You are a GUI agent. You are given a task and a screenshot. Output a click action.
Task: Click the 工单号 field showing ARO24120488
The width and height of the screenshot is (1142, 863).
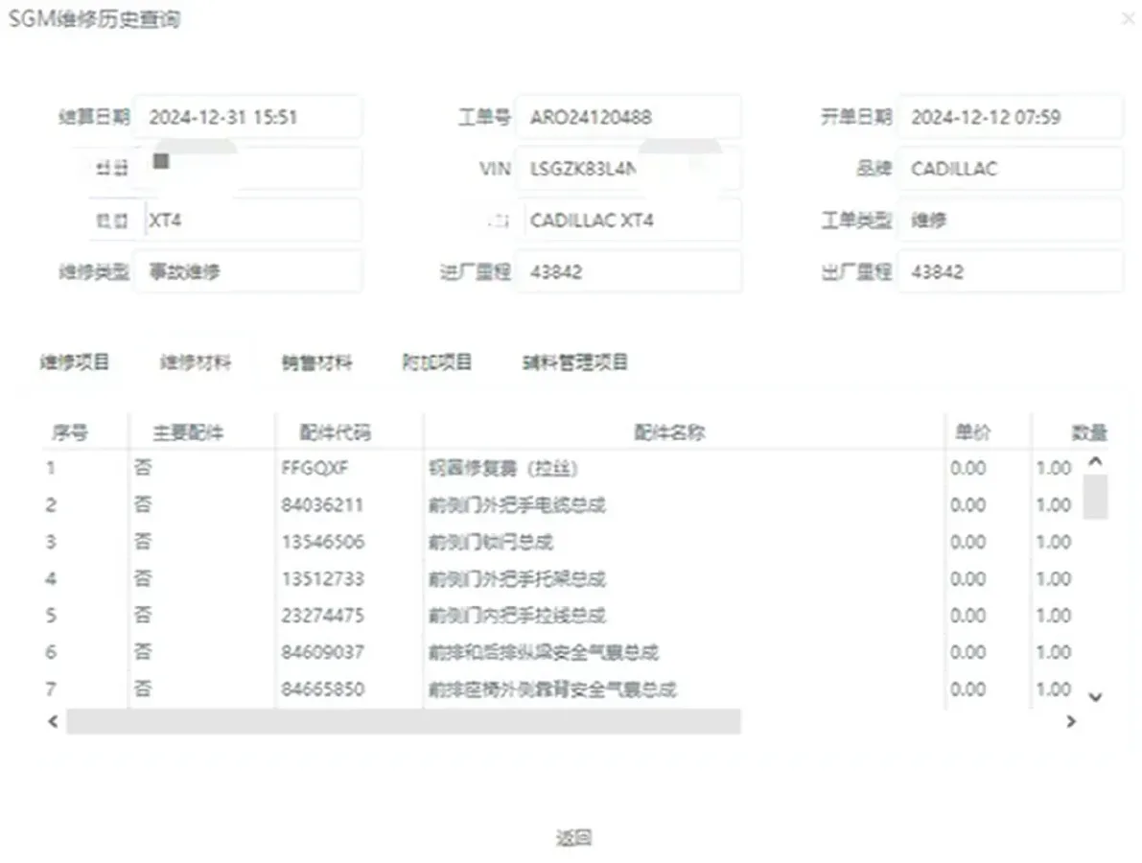point(629,117)
